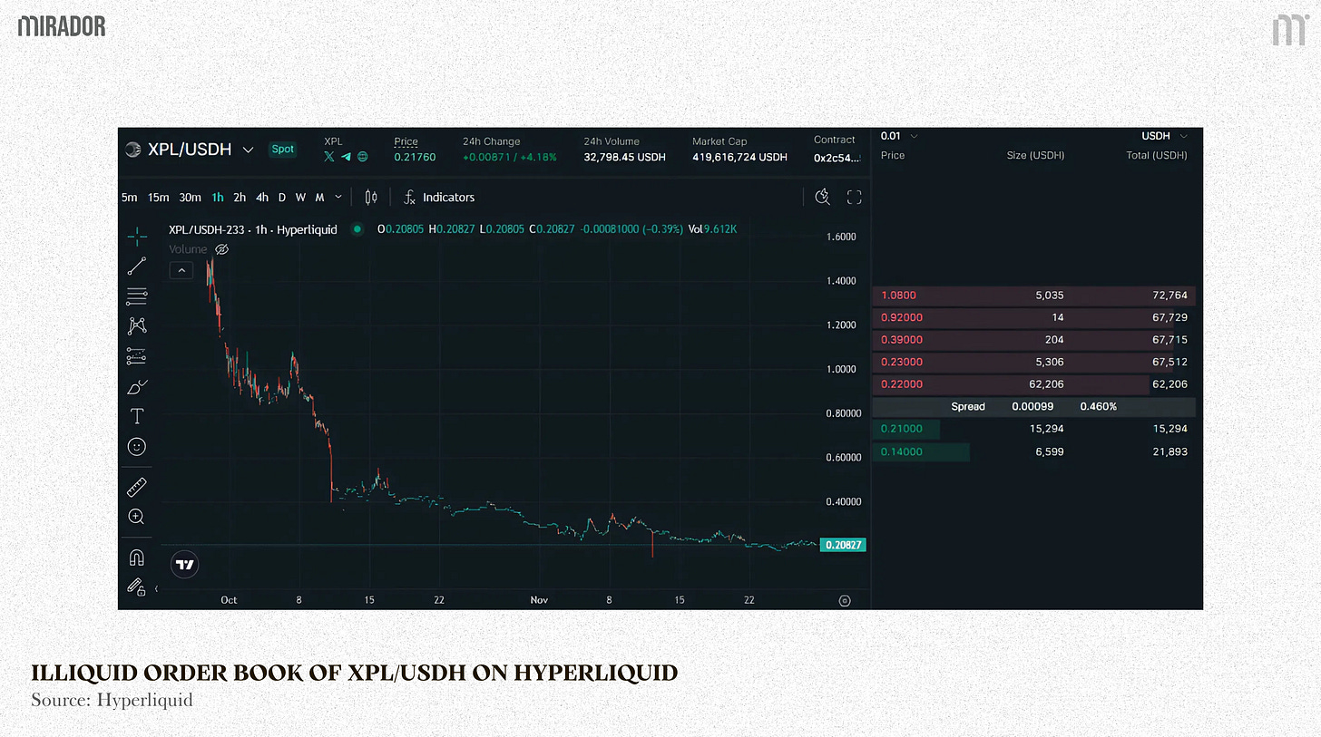Click the Market Cap value 419,616,724 USDH
This screenshot has height=737, width=1321.
739,157
